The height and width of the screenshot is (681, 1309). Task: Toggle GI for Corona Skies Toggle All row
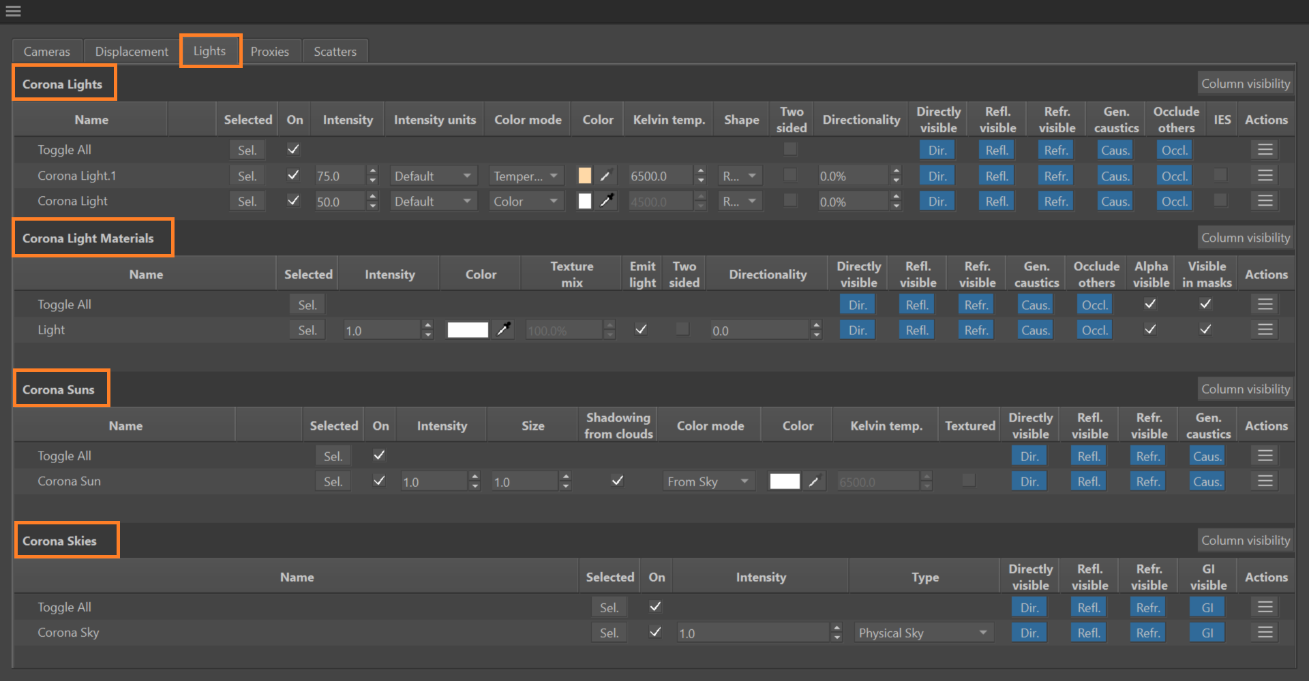coord(1207,607)
